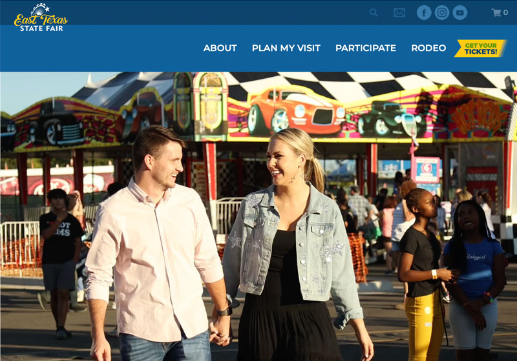The image size is (517, 361).
Task: Click the couple's clasped hands in hero photo
Action: click(221, 329)
